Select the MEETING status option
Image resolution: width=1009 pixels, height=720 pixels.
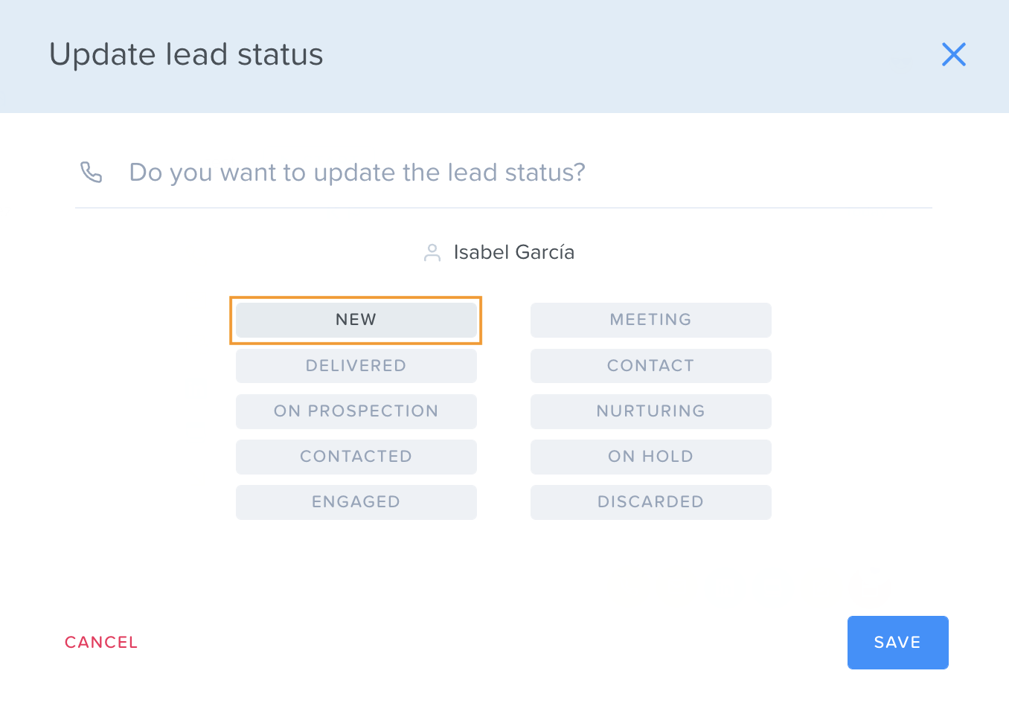(650, 320)
